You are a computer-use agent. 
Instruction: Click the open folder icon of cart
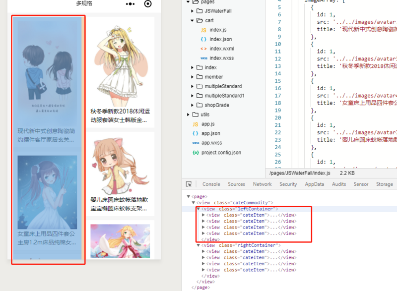[x=200, y=20]
